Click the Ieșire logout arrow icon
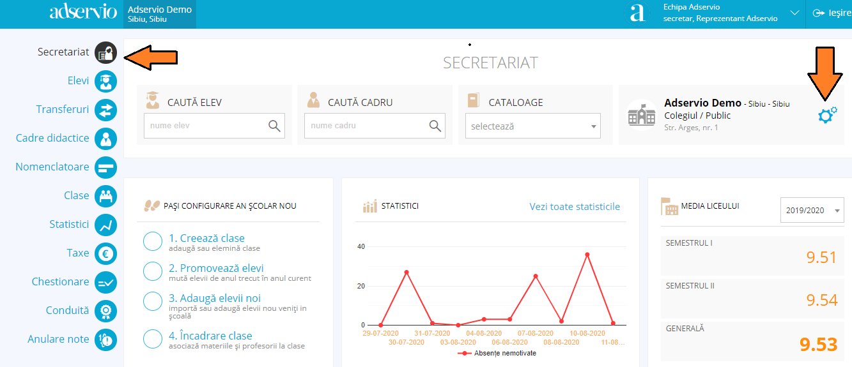The image size is (852, 367). (x=818, y=13)
